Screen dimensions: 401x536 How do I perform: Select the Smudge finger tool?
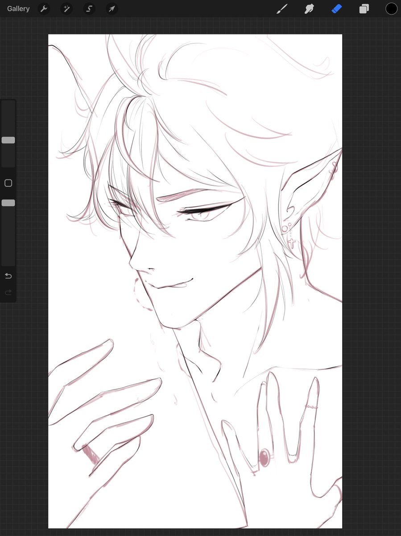(309, 8)
